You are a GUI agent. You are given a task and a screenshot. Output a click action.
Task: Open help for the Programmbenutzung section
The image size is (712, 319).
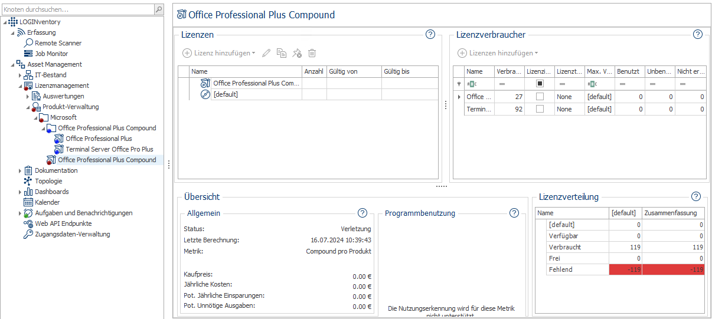(x=514, y=213)
